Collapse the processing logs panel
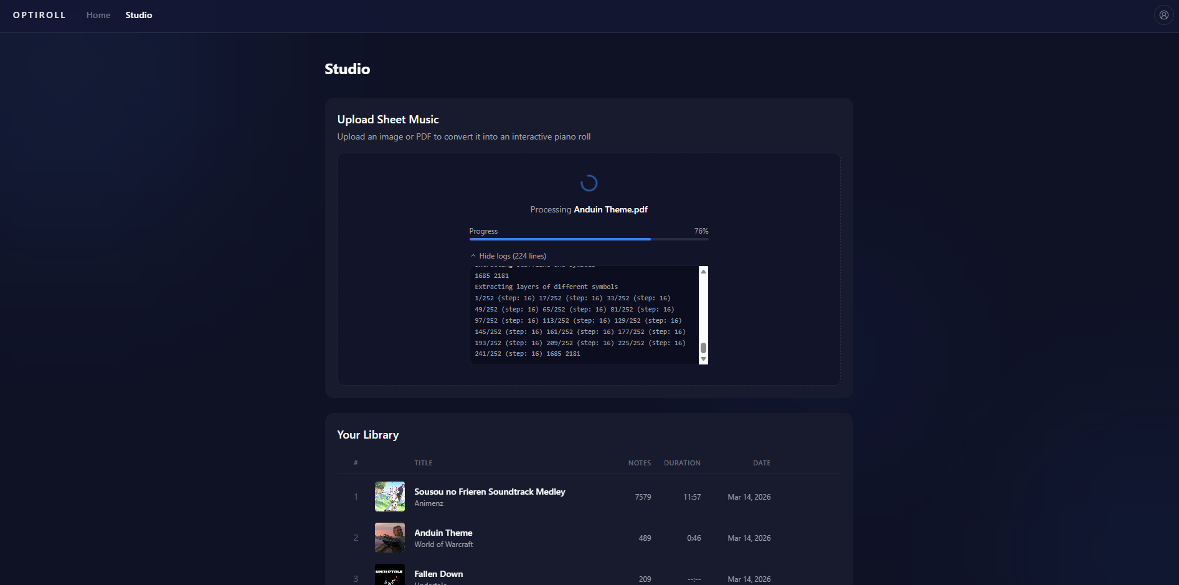 coord(508,255)
